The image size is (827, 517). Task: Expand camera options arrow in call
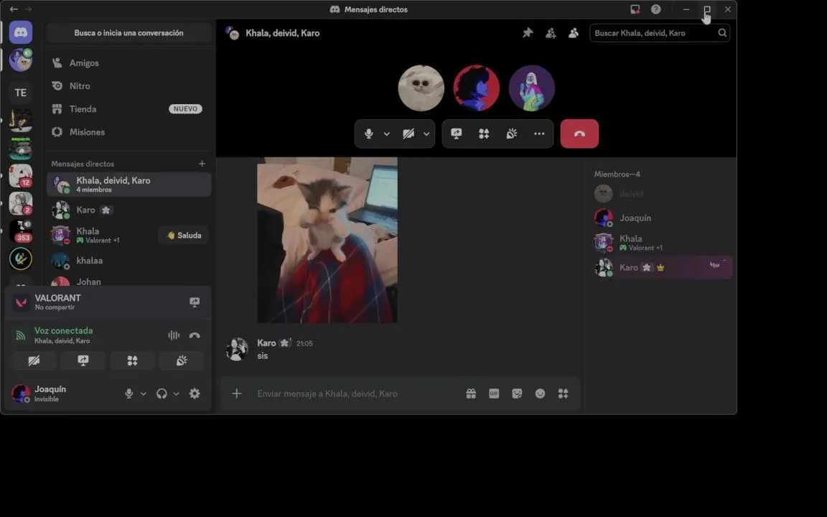point(426,134)
